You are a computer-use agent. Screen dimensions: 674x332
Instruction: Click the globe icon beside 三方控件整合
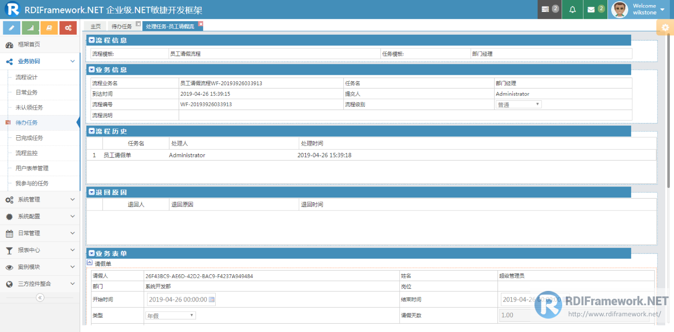coord(9,284)
